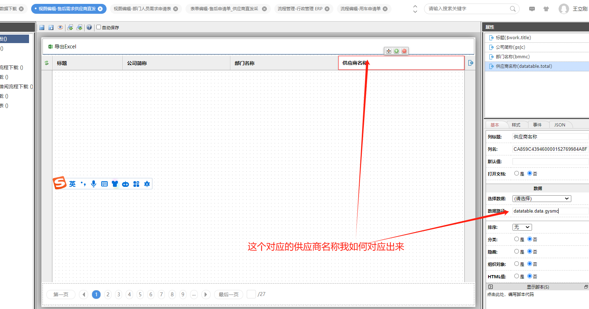This screenshot has width=589, height=309.
Task: Click the tab list up/down chevron
Action: 415,9
